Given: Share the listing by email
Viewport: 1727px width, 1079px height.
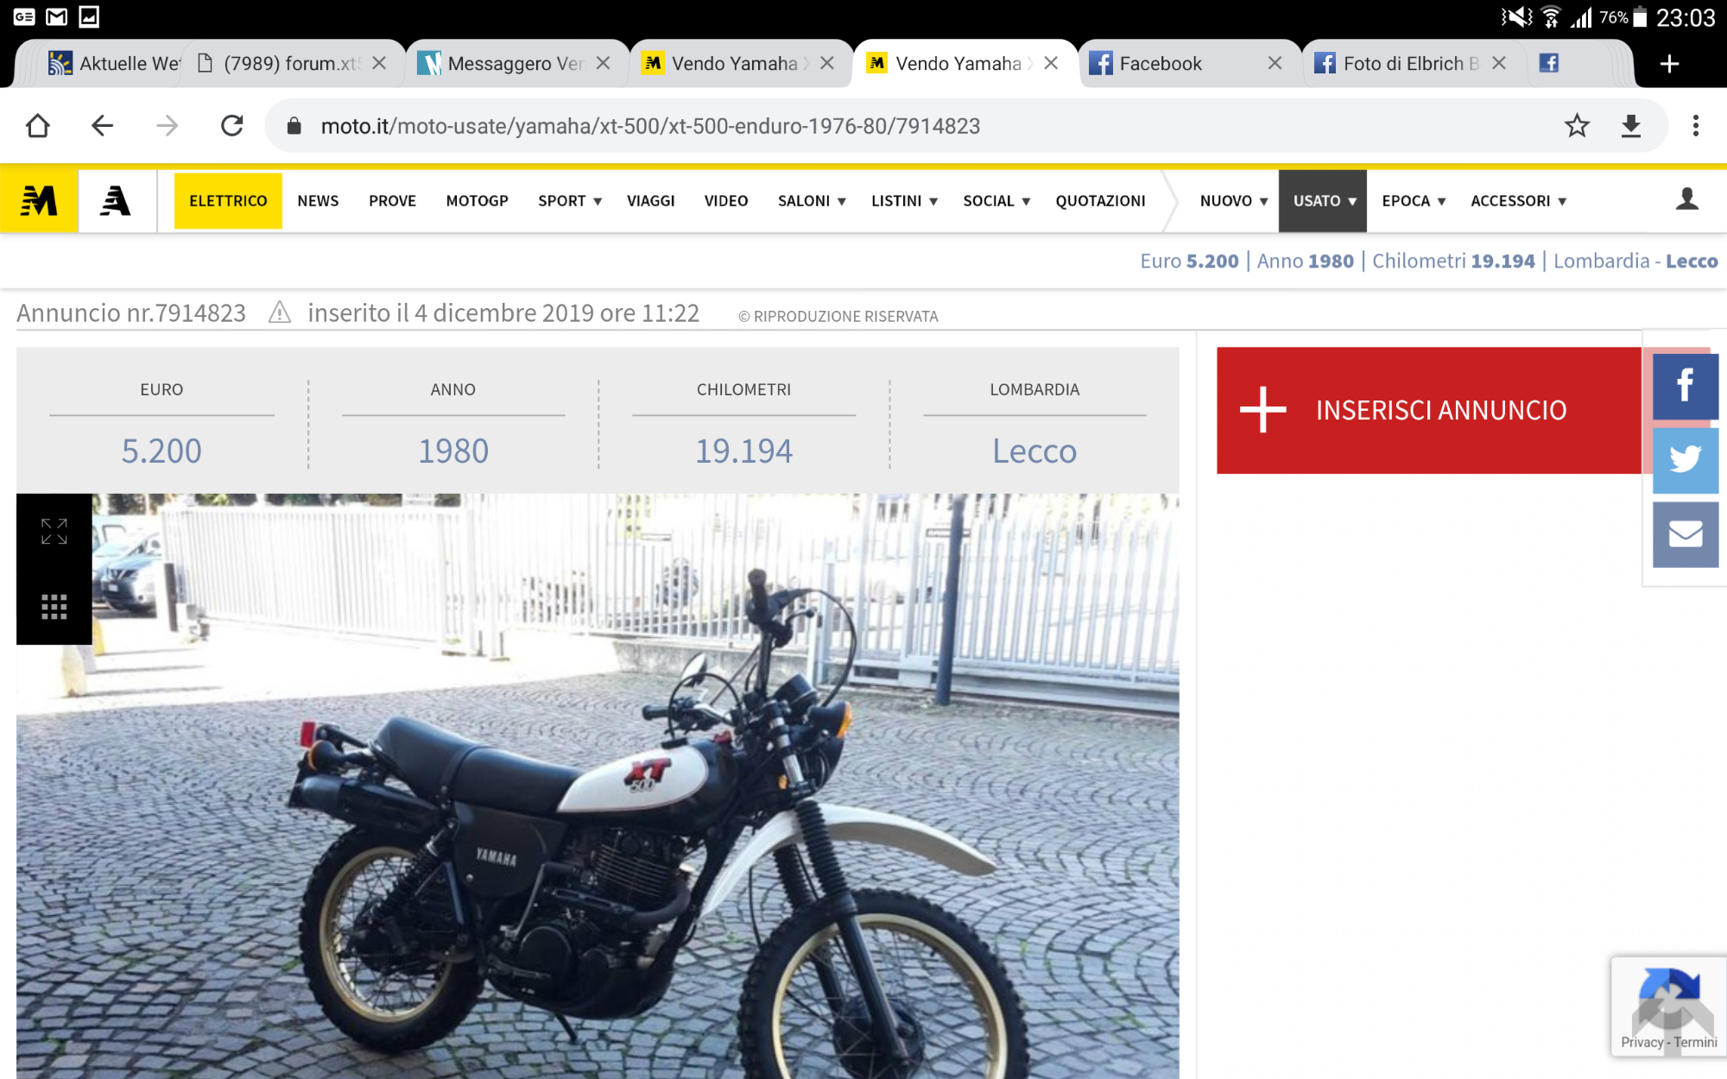Looking at the screenshot, I should point(1685,534).
